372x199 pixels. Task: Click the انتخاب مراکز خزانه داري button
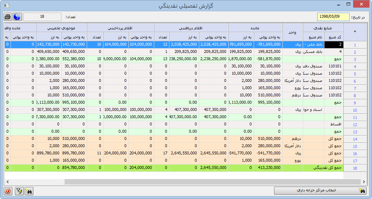click(319, 191)
